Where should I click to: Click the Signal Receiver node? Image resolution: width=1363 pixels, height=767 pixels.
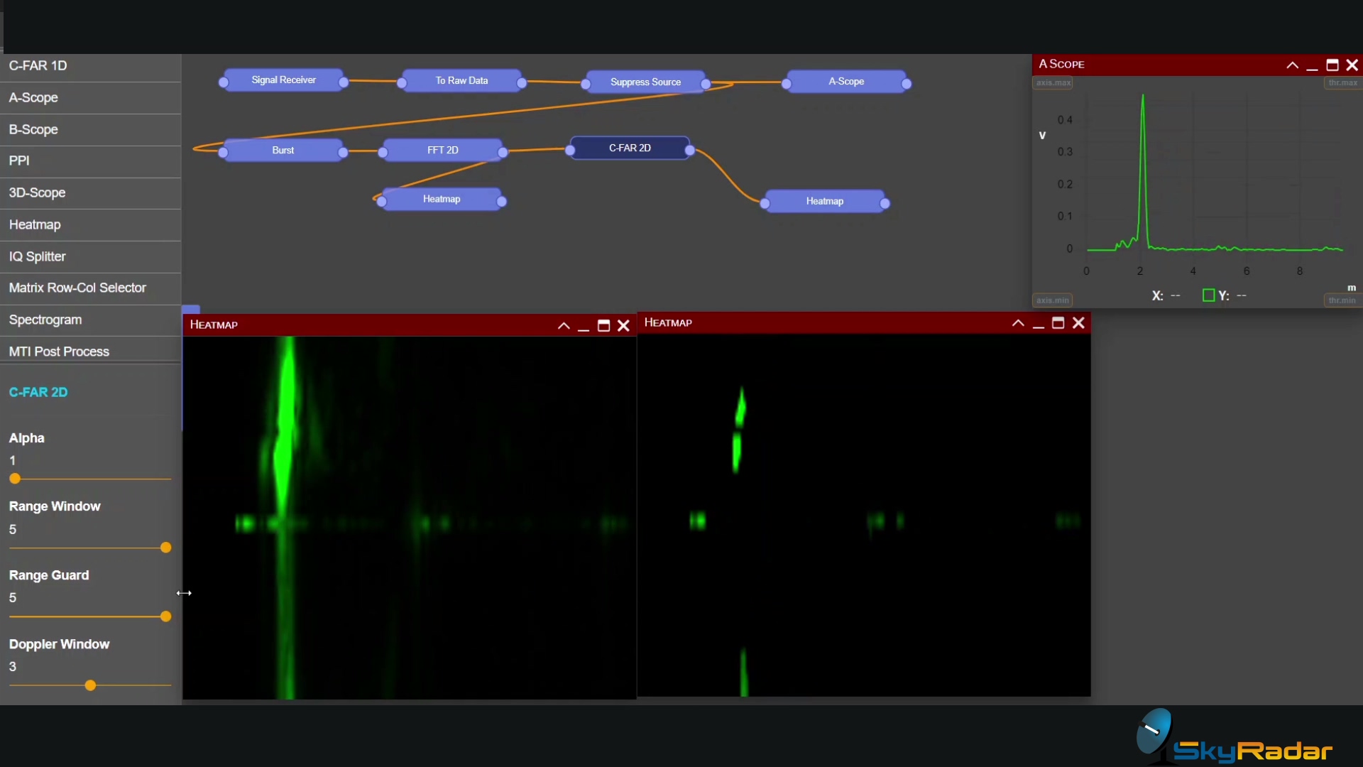(x=283, y=80)
